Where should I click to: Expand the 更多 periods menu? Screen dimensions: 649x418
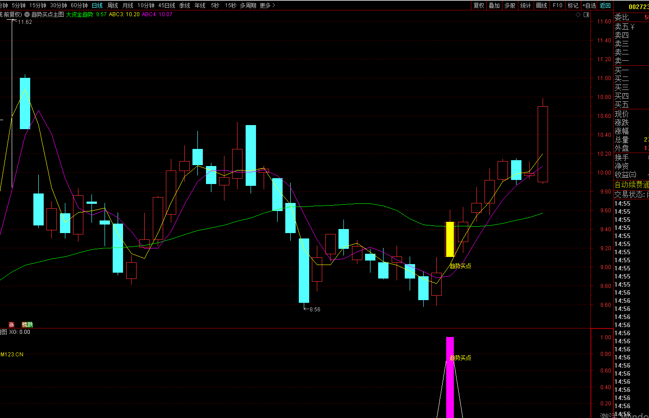pyautogui.click(x=267, y=5)
